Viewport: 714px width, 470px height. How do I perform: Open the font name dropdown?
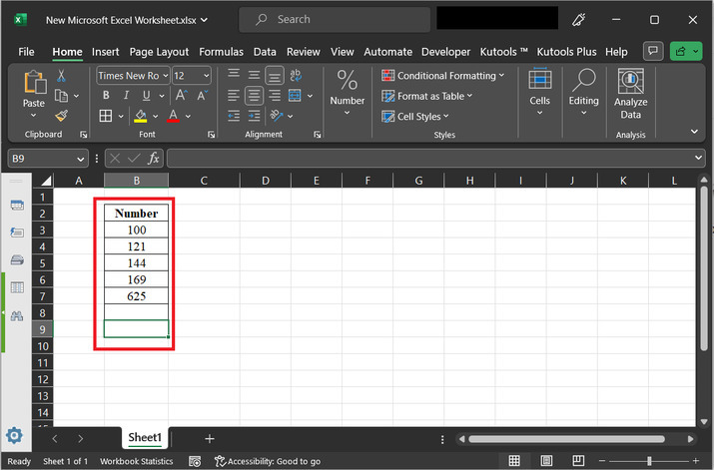click(165, 76)
